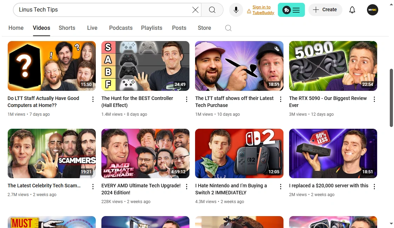The image size is (394, 228).
Task: Clear the search box with the X icon
Action: [195, 10]
